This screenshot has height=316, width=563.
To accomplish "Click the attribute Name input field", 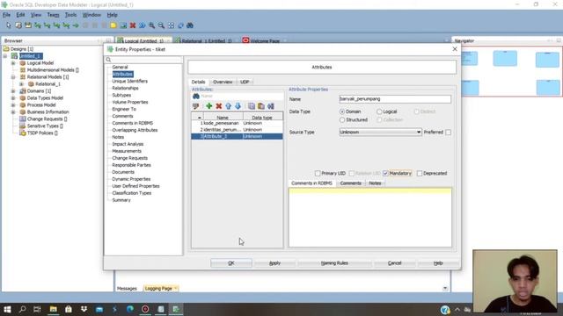I will point(395,99).
